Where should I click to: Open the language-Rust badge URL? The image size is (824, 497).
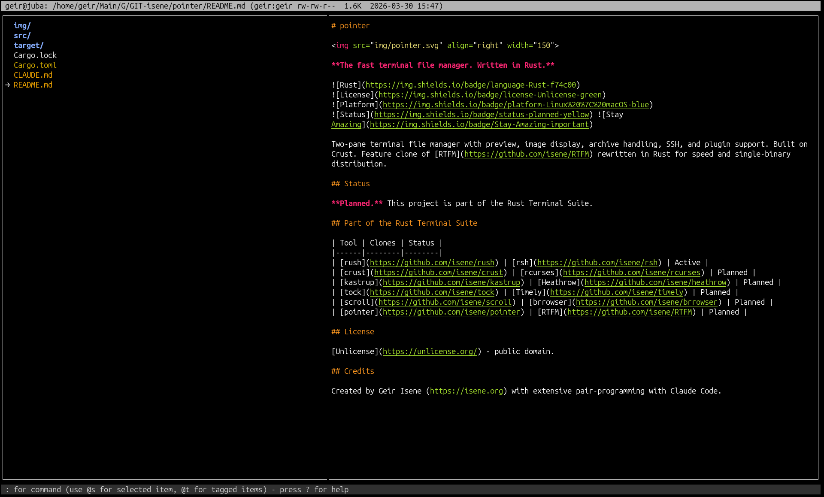point(471,85)
